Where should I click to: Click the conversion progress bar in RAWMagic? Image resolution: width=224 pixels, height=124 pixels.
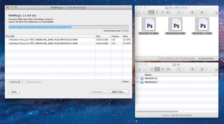69,27
